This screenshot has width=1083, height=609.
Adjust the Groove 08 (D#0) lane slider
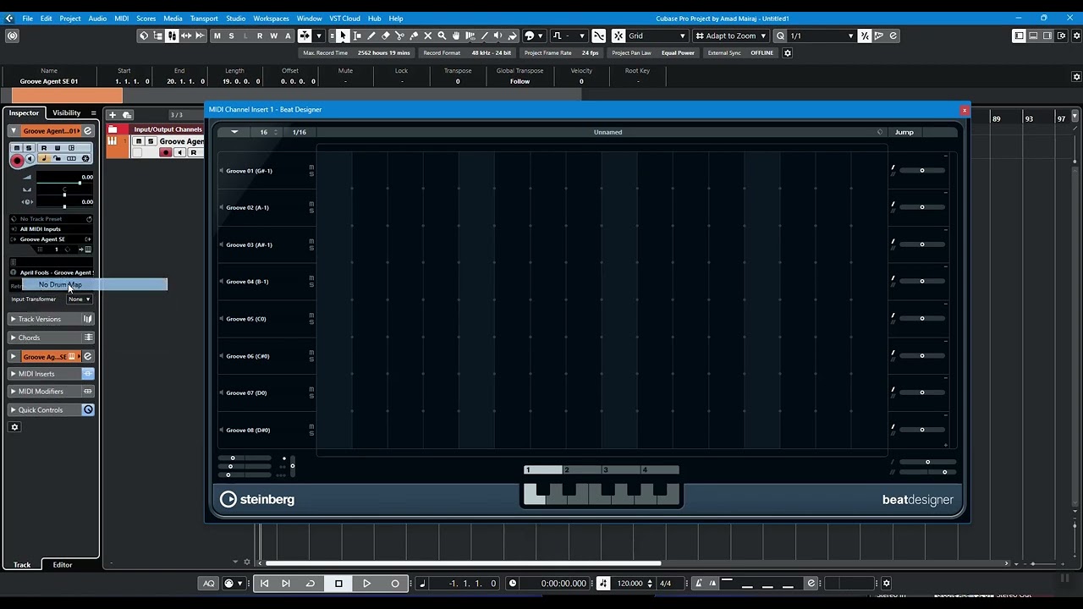[922, 430]
